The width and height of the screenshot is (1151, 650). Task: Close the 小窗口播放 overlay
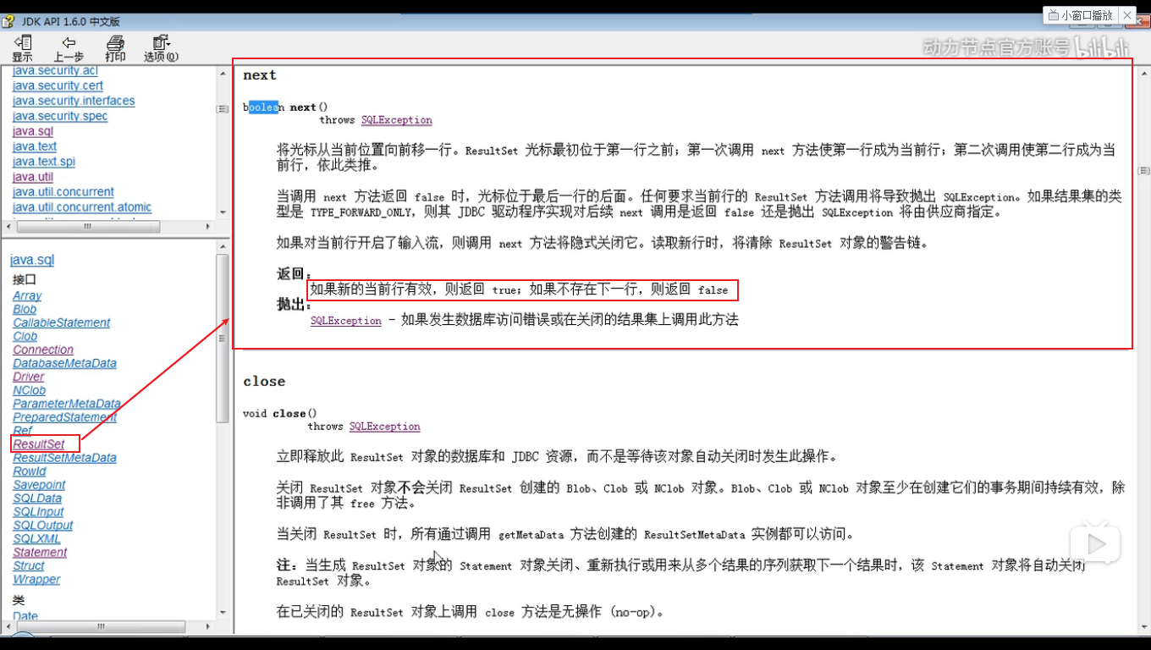pos(1127,15)
